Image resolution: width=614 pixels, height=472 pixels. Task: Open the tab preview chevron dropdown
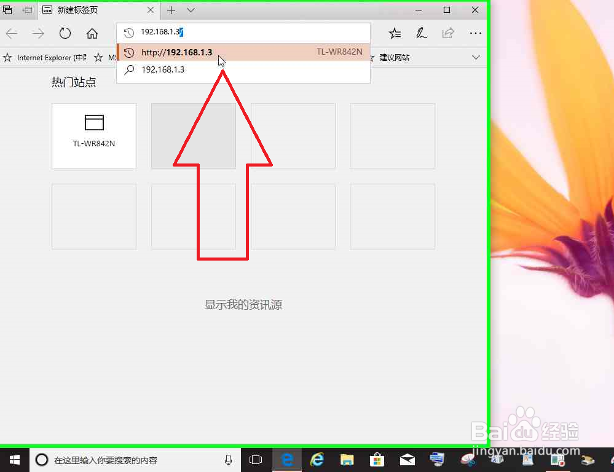point(191,10)
